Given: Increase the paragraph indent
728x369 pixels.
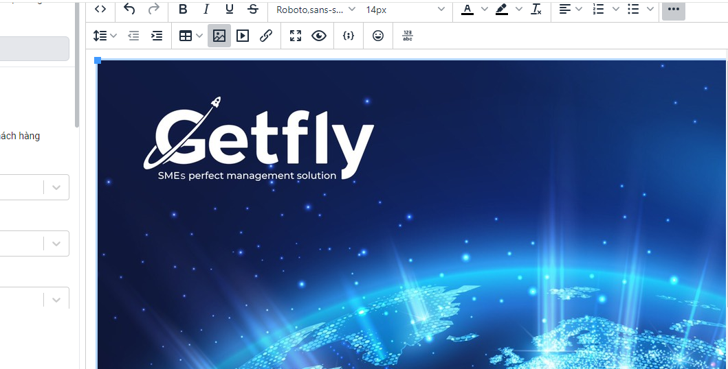Looking at the screenshot, I should [157, 36].
